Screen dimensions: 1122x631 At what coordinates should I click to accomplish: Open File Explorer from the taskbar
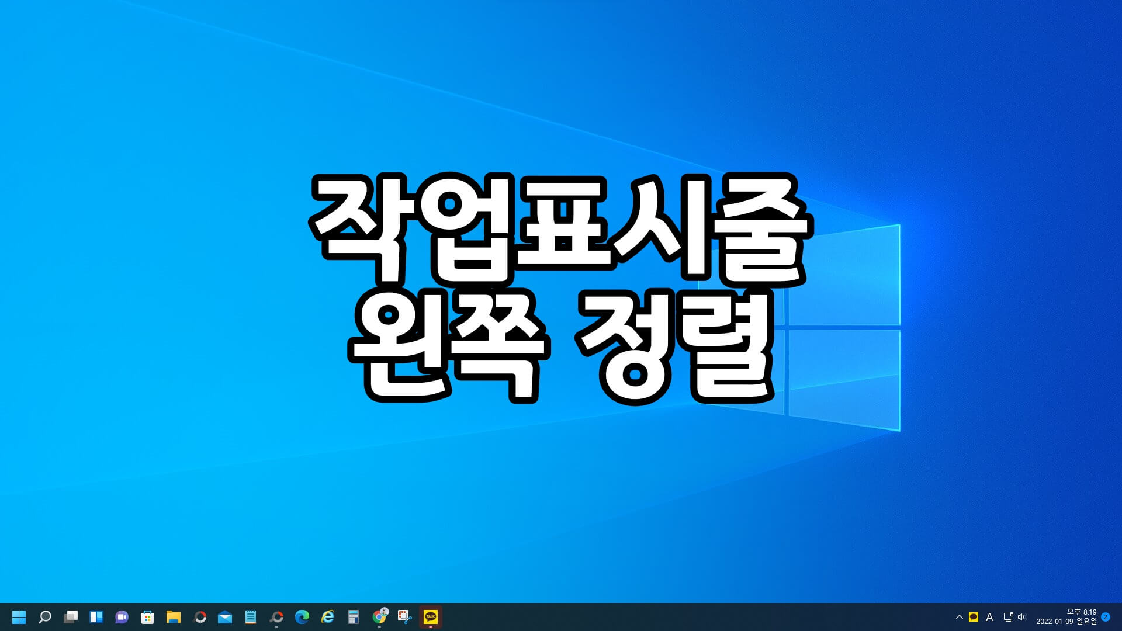[173, 616]
